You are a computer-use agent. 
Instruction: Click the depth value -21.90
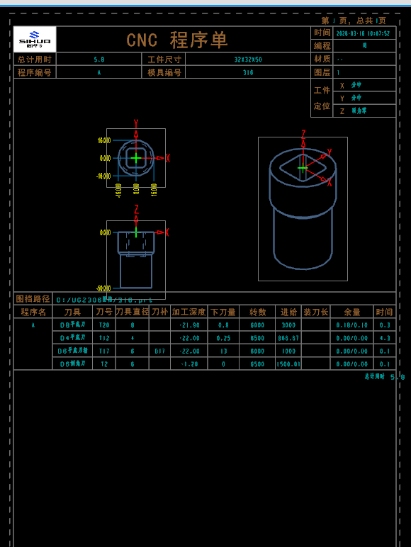[x=189, y=325]
